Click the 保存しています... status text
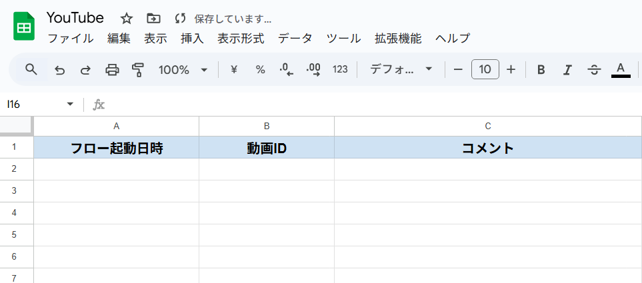The width and height of the screenshot is (642, 283). click(x=233, y=19)
